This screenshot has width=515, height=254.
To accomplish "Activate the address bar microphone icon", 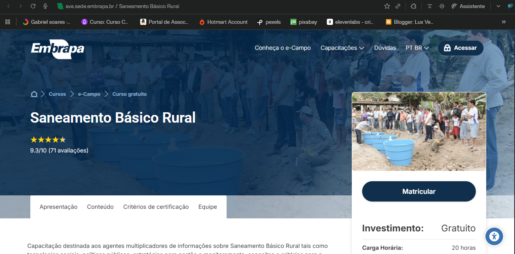I will 46,6.
